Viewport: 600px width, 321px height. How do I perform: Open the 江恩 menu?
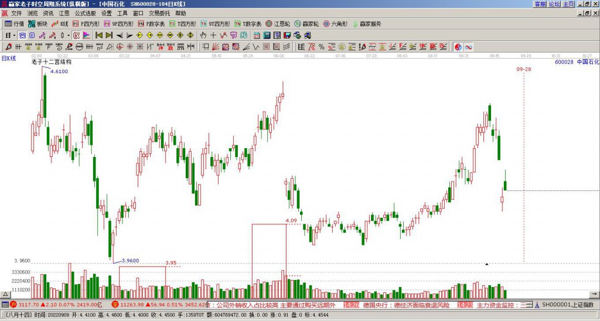click(64, 13)
